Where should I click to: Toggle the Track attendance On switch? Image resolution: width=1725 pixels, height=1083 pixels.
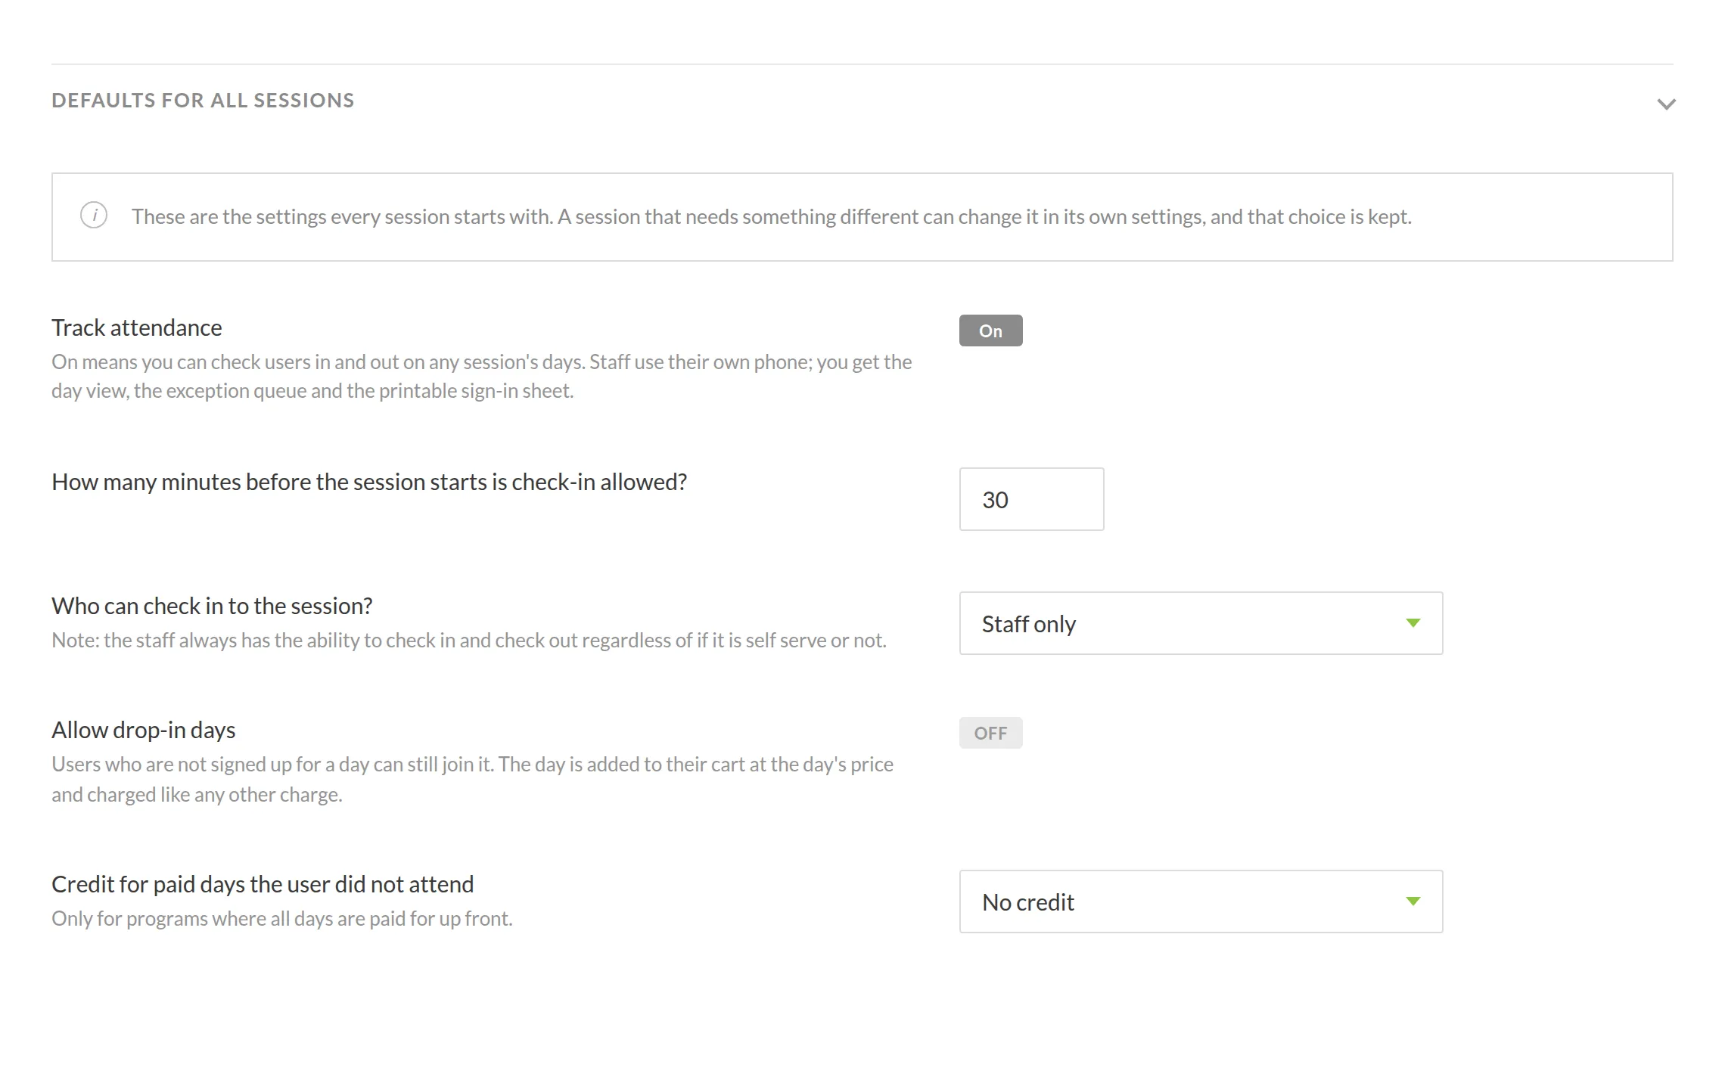click(990, 330)
